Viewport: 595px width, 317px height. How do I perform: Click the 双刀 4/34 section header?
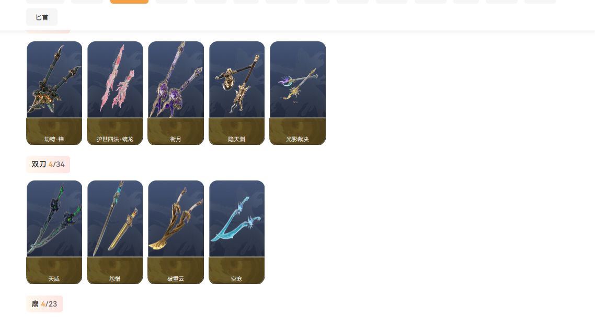pos(48,164)
